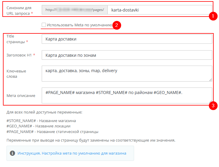Select the Заголовок H1 input field
This screenshot has height=167, width=219.
[x=127, y=55]
